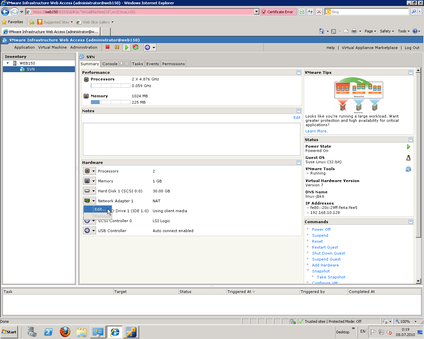Click Edit link in Notes panel
The height and width of the screenshot is (339, 424).
point(297,118)
